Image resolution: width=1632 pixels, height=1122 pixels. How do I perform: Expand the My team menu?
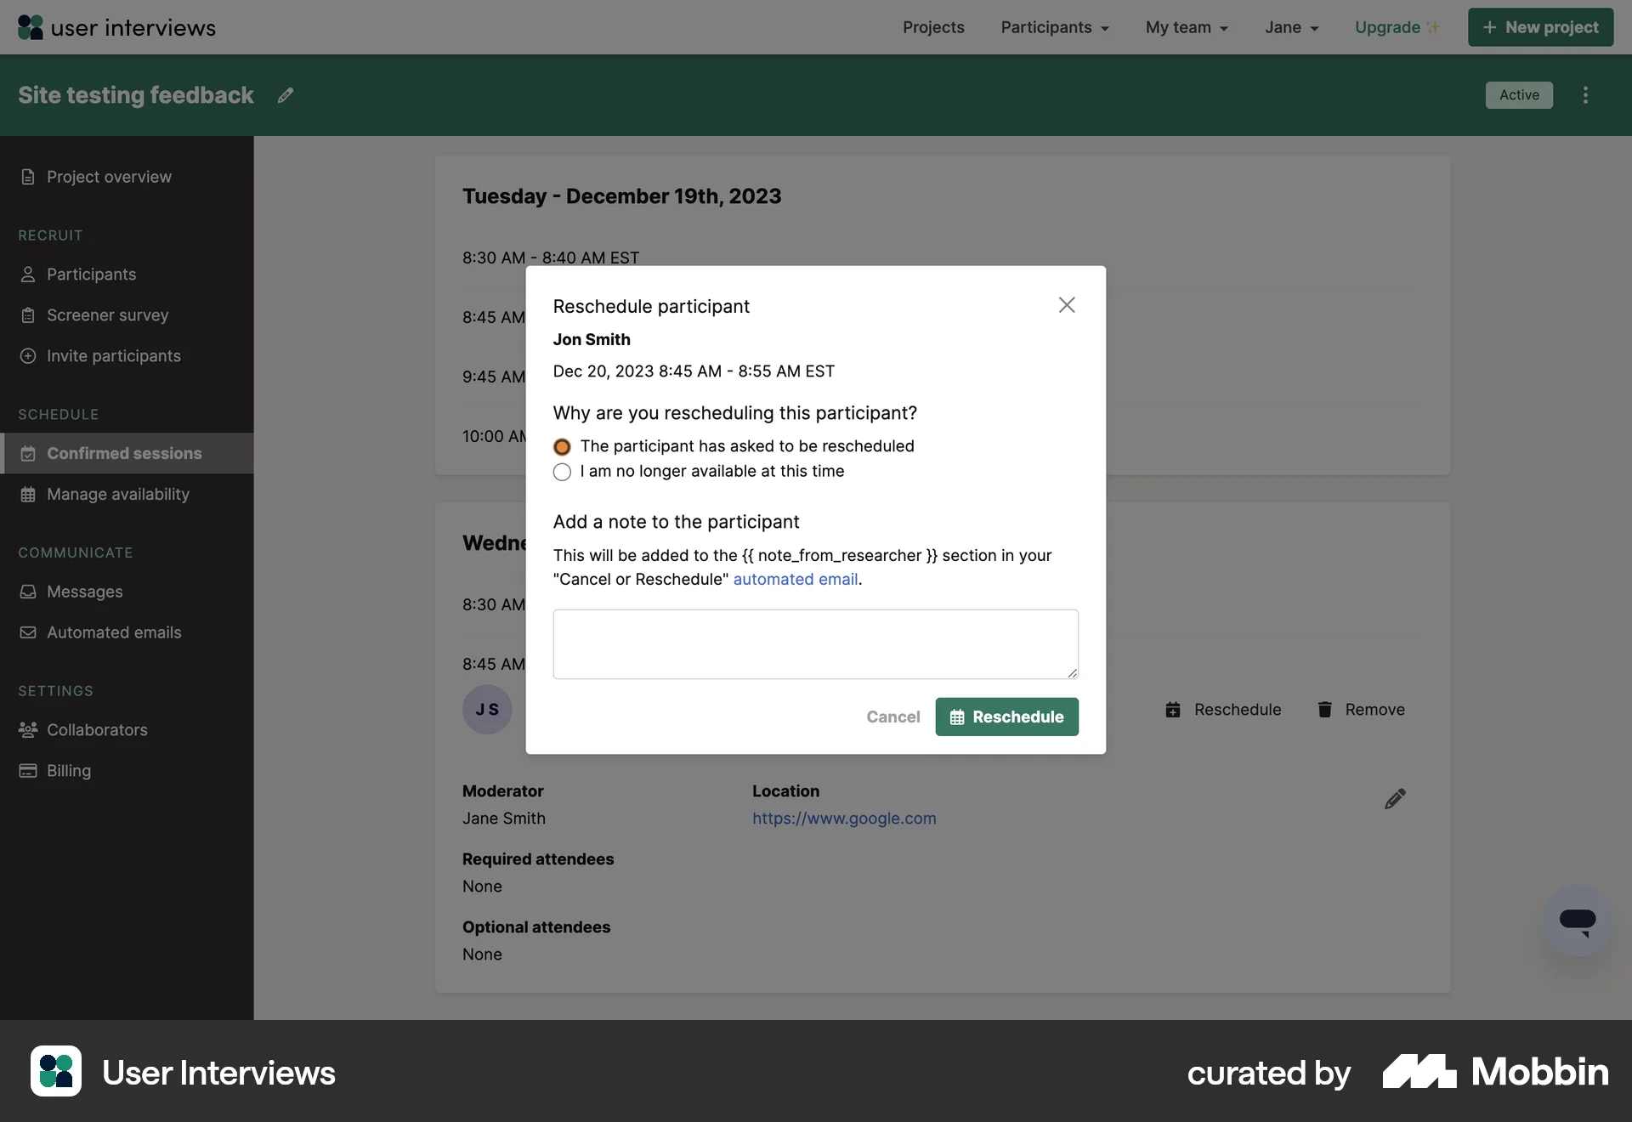point(1187,27)
